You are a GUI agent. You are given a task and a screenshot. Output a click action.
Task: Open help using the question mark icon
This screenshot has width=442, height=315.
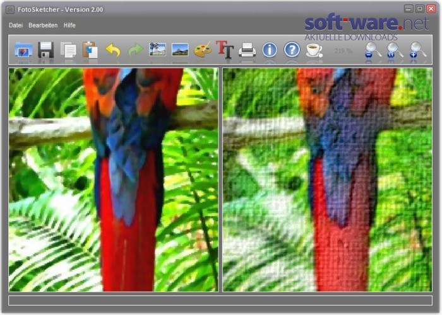tap(292, 50)
